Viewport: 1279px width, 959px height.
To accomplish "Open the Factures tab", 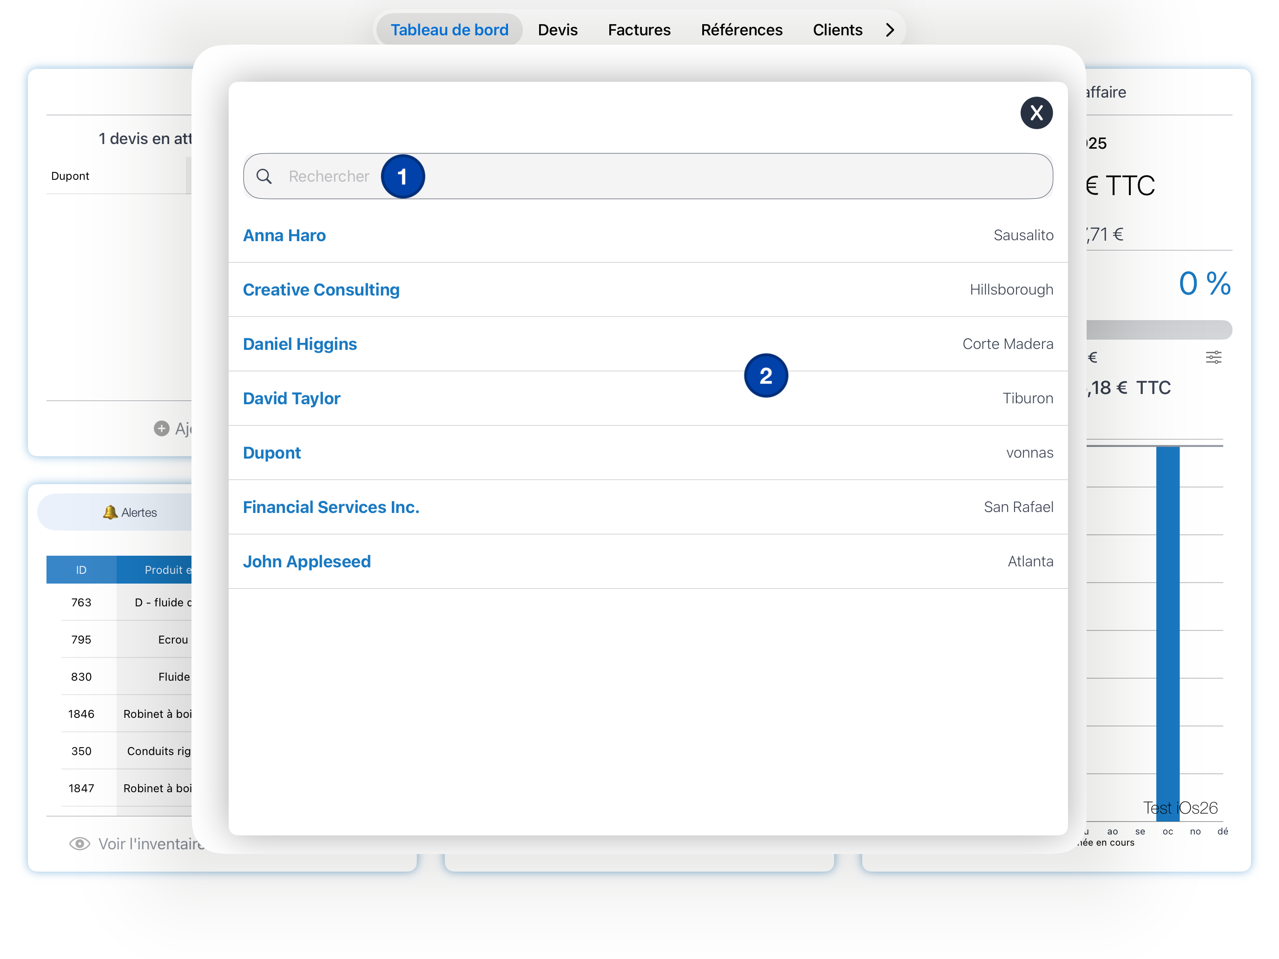I will [x=639, y=29].
